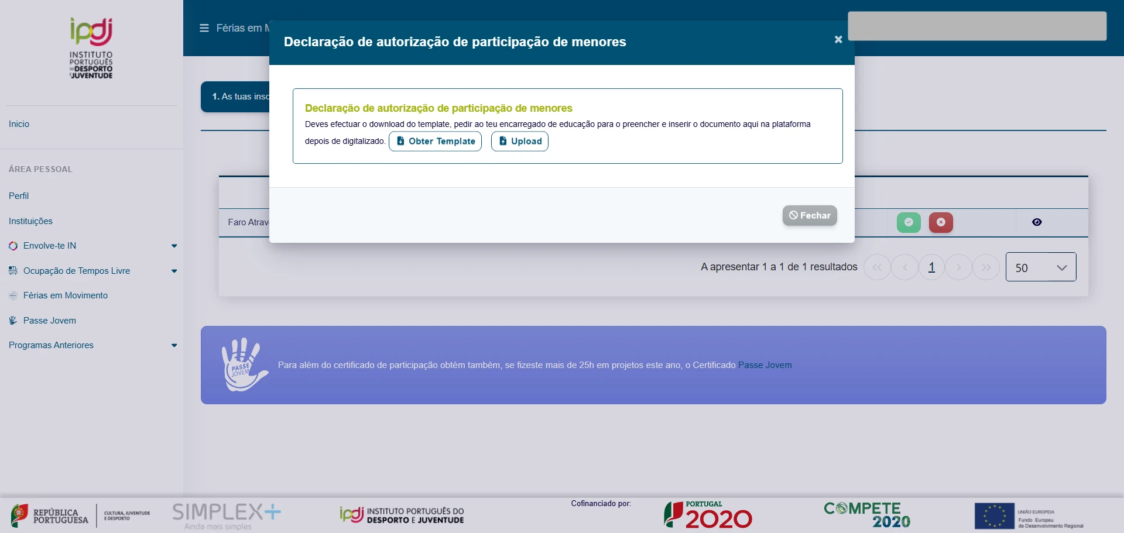Open the 50 rows-per-page dropdown
The height and width of the screenshot is (533, 1124).
coord(1041,267)
